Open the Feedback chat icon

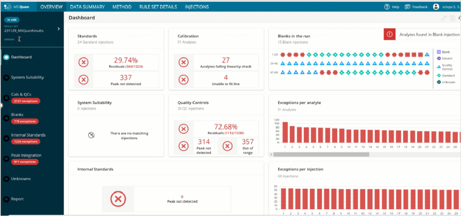pos(407,7)
